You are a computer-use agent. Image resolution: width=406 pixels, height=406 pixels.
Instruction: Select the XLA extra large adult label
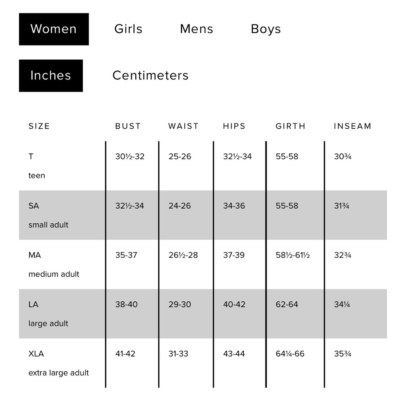[58, 363]
